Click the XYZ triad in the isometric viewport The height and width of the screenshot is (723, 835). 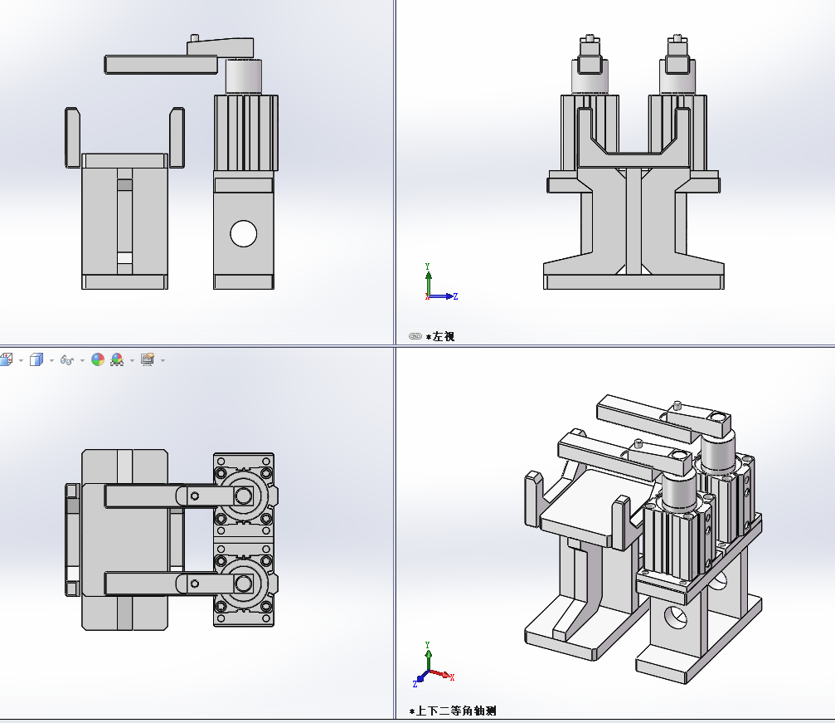[x=433, y=665]
